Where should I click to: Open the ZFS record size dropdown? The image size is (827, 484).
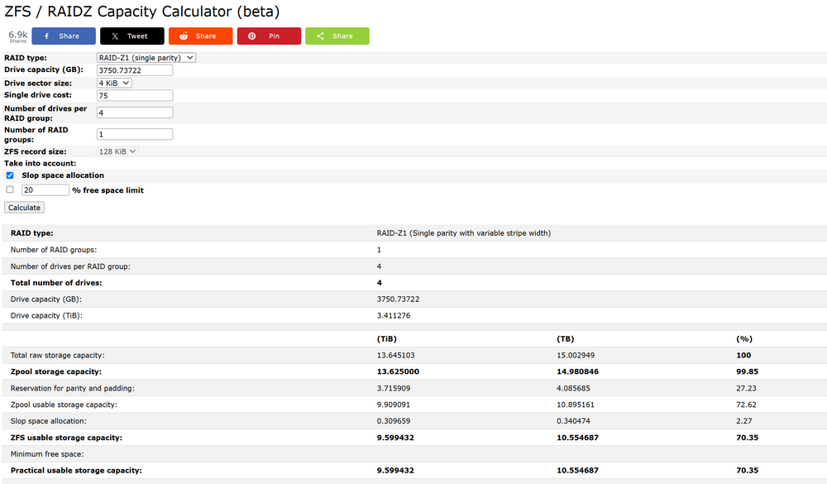click(x=117, y=151)
